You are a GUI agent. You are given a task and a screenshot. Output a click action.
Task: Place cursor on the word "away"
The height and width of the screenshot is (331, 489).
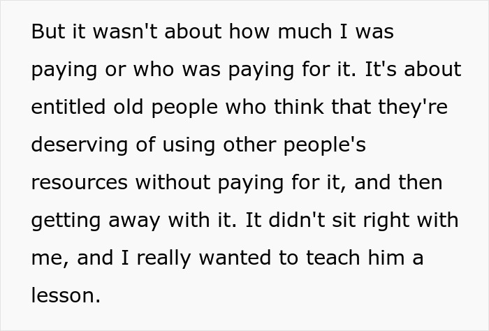[134, 220]
